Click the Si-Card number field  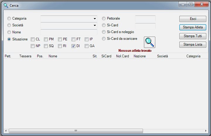coord(145,26)
